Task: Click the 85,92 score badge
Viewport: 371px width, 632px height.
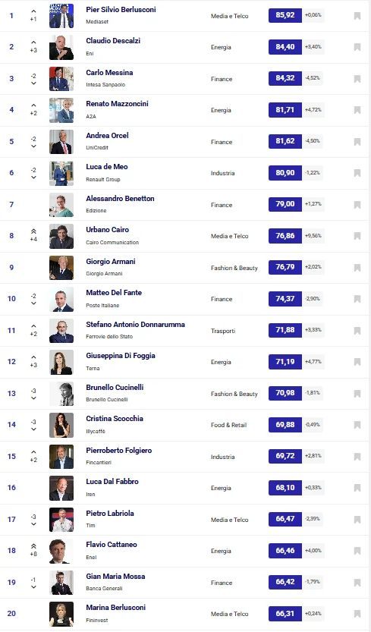Action: [285, 15]
